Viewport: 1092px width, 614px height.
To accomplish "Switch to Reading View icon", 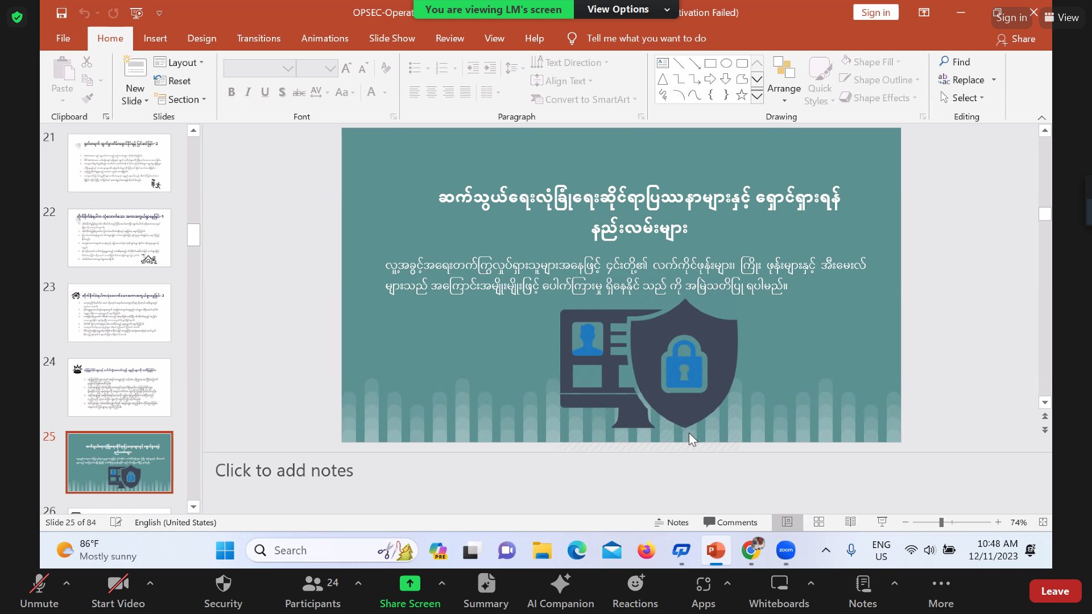I will (850, 522).
